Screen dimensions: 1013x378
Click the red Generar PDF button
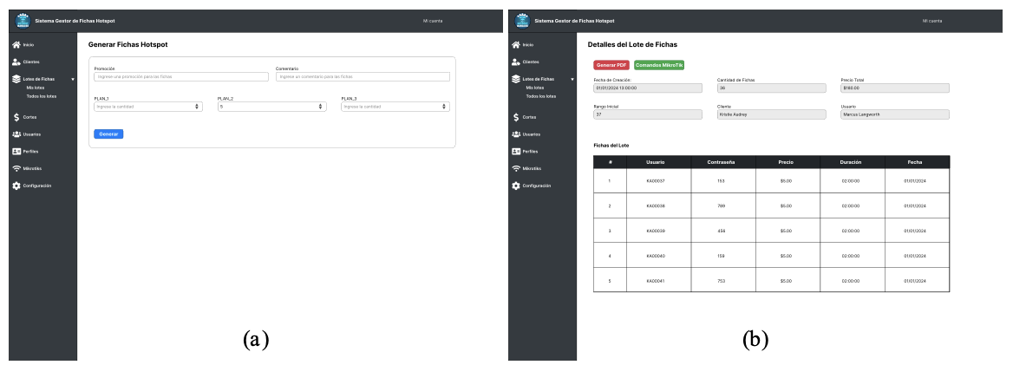click(x=611, y=65)
